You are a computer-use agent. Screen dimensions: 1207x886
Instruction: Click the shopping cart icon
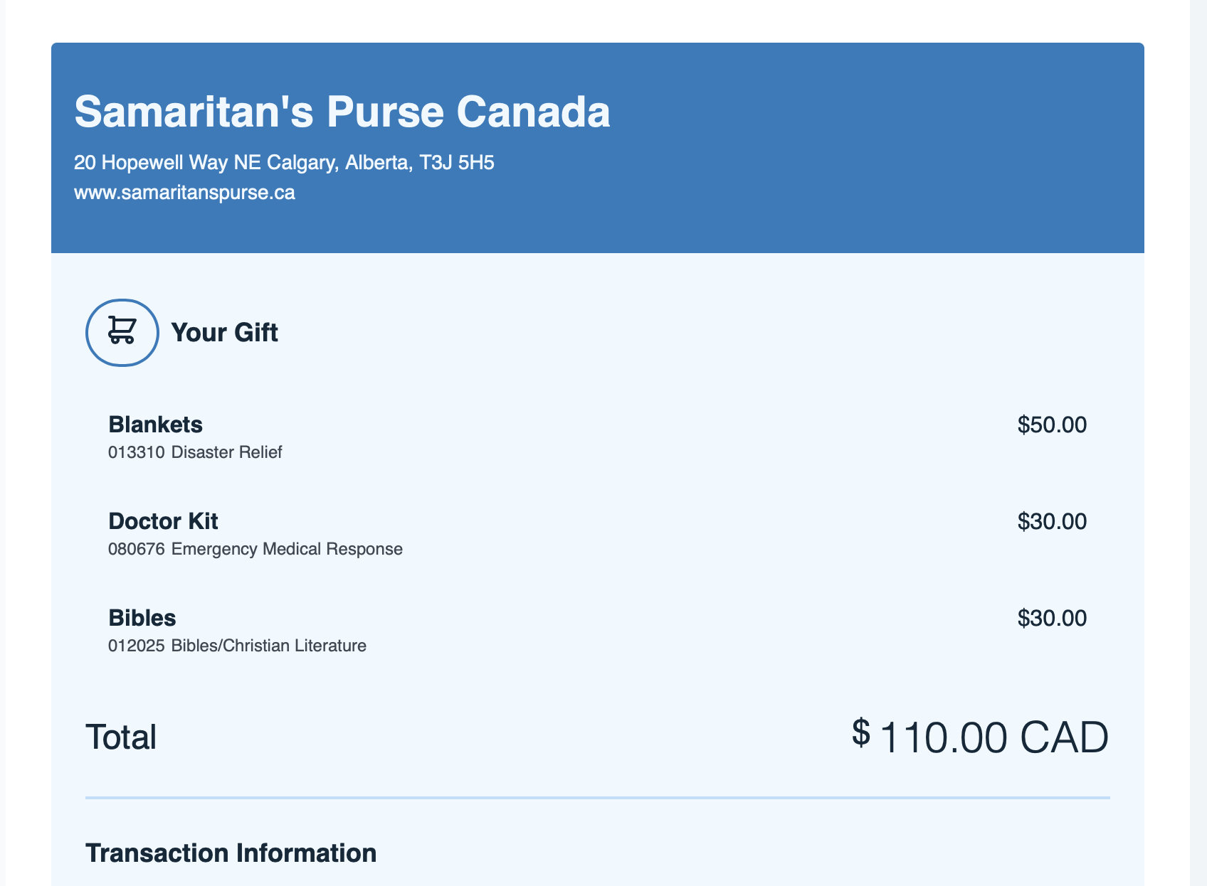point(122,332)
